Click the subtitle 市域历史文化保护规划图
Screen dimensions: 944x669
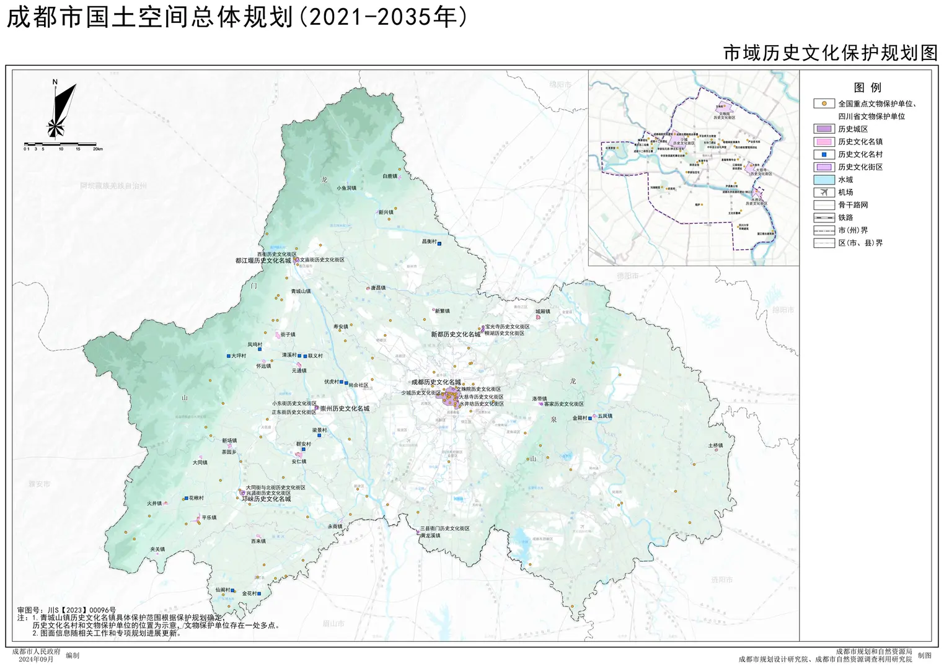(831, 53)
